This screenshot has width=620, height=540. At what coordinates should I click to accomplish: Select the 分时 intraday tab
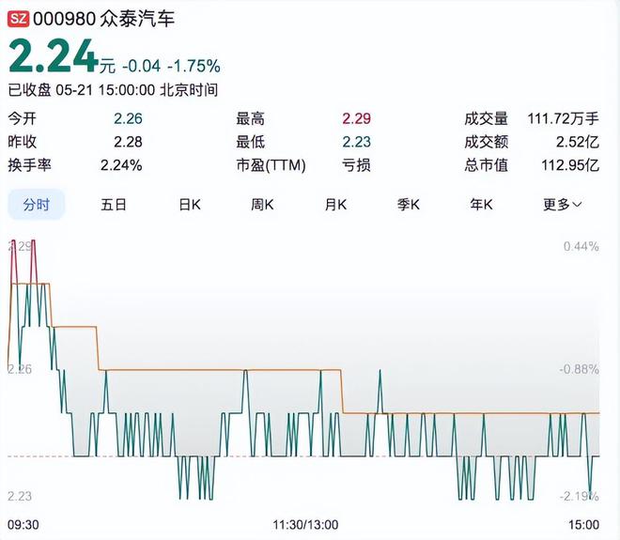point(37,204)
